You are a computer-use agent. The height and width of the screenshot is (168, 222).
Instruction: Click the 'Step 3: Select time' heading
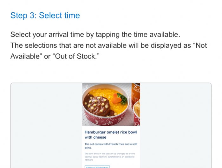coord(45,15)
